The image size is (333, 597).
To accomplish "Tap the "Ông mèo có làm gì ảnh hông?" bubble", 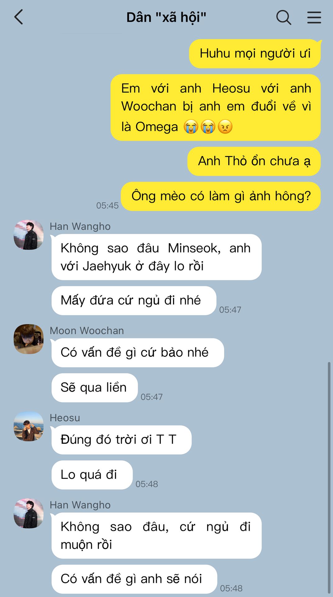I will point(221,196).
